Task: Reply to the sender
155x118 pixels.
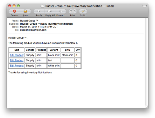Action: (39, 11)
